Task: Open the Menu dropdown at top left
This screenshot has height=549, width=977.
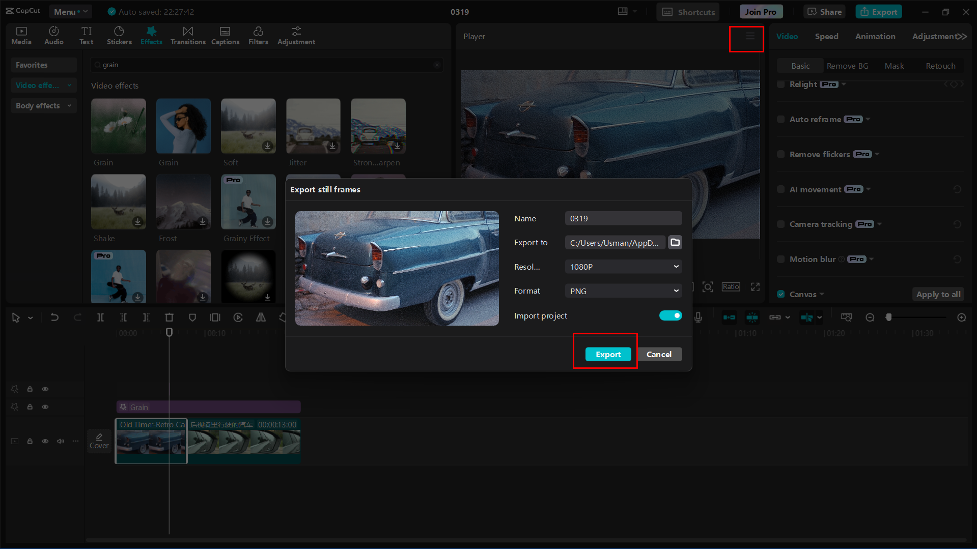Action: click(x=70, y=11)
